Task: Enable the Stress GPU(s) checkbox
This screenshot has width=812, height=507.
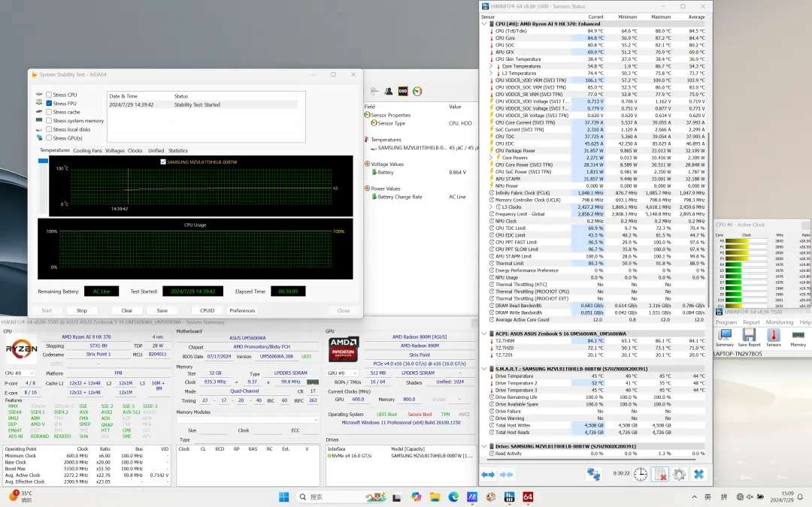Action: point(49,138)
